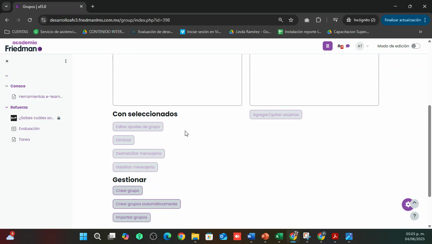Screen dimensions: 432x244
Task: Open Linda Ramírez - Go... bookmark
Action: click(x=250, y=32)
